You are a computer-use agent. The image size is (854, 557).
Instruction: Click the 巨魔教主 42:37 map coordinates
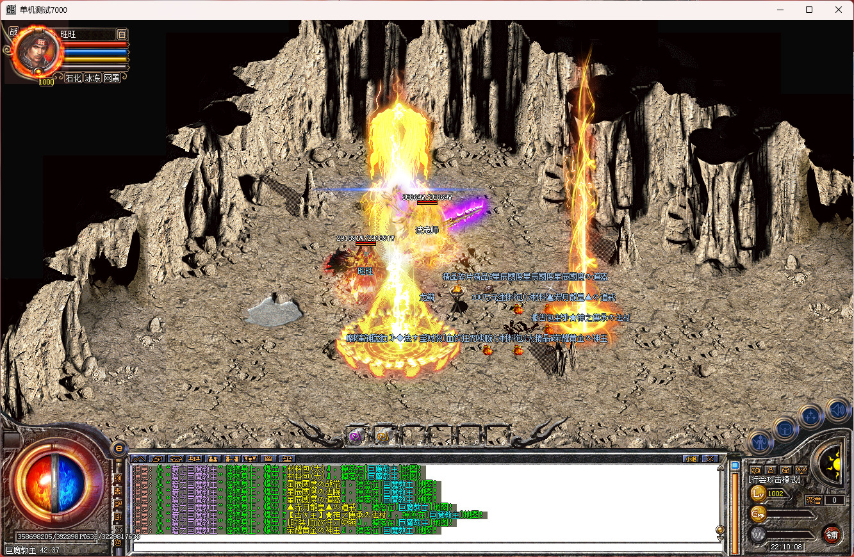tap(33, 550)
